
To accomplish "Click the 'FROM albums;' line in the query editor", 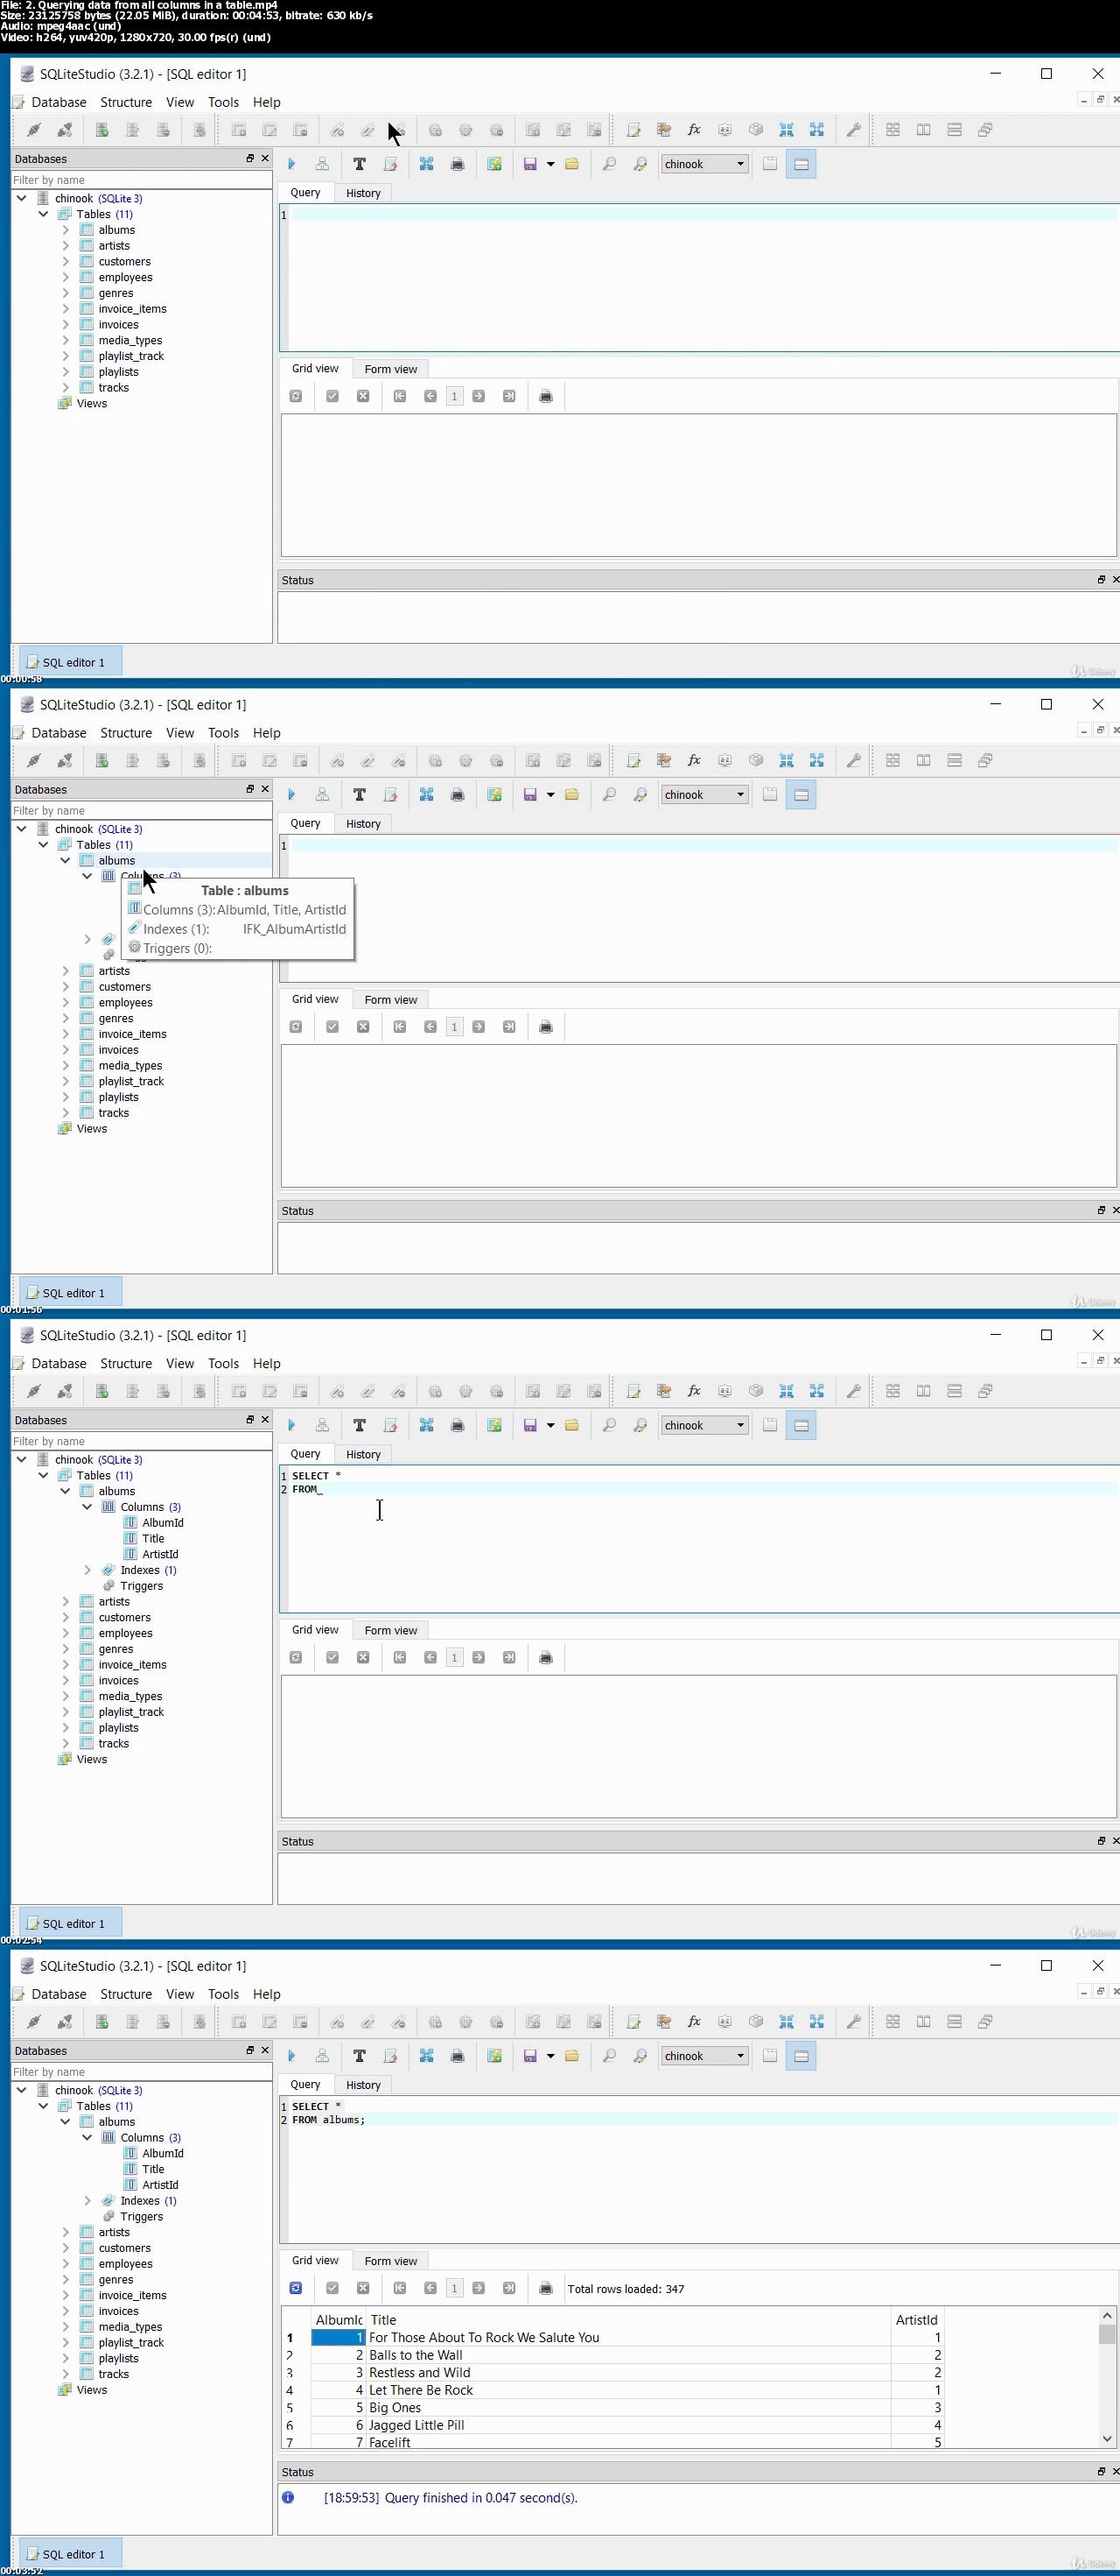I will [x=329, y=2119].
